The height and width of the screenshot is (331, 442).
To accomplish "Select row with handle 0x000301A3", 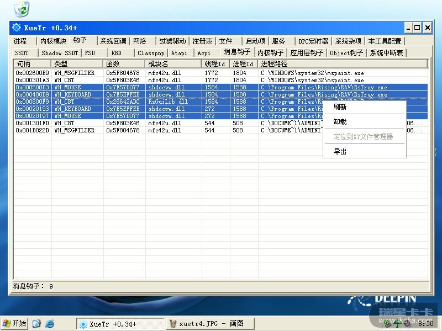I will [x=220, y=80].
